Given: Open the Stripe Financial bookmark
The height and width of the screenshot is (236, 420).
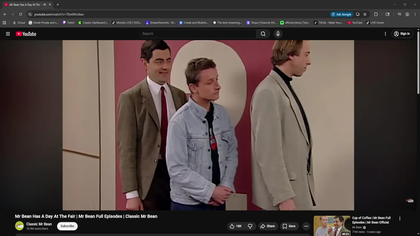Looking at the screenshot, I should [262, 23].
